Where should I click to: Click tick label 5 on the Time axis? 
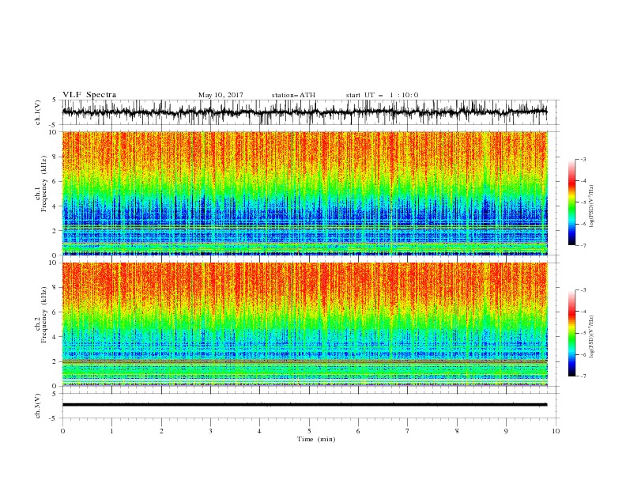pyautogui.click(x=309, y=431)
